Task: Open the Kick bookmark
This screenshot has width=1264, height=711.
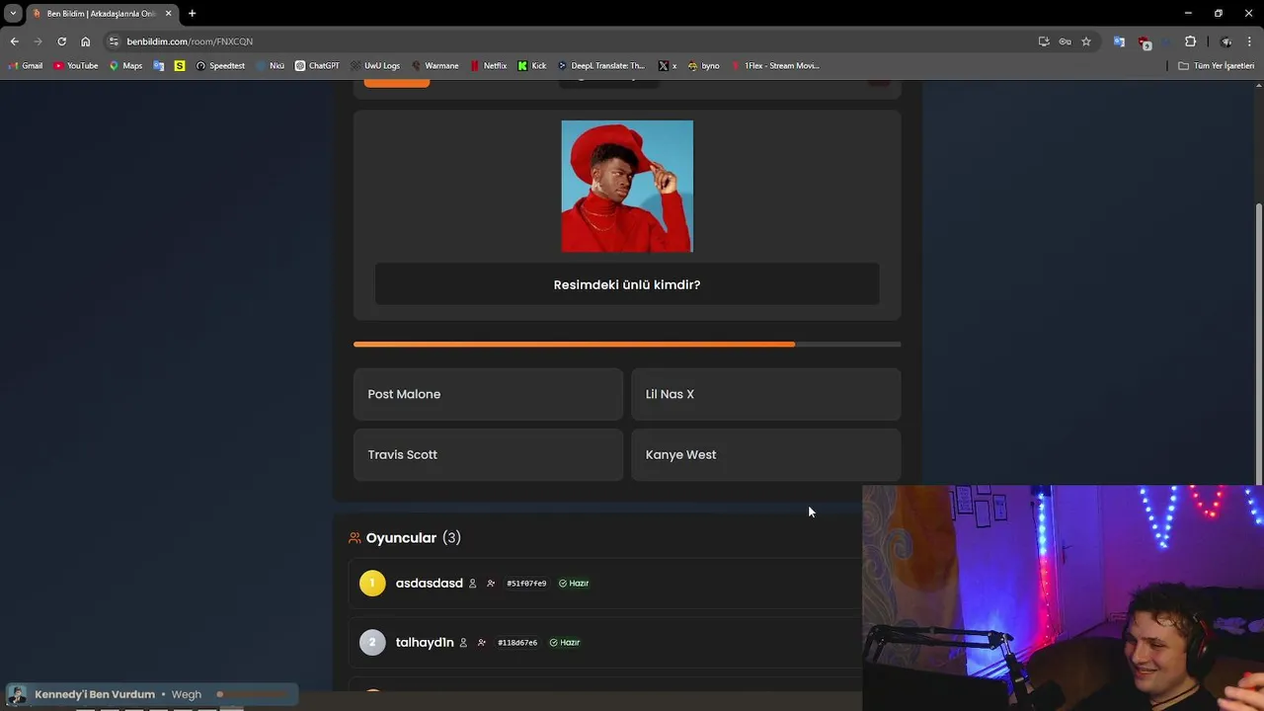Action: [532, 65]
